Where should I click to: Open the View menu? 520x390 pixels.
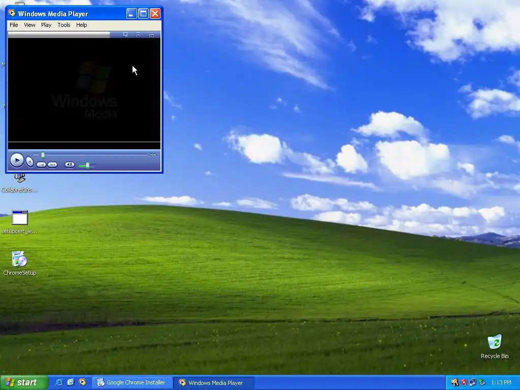point(29,25)
